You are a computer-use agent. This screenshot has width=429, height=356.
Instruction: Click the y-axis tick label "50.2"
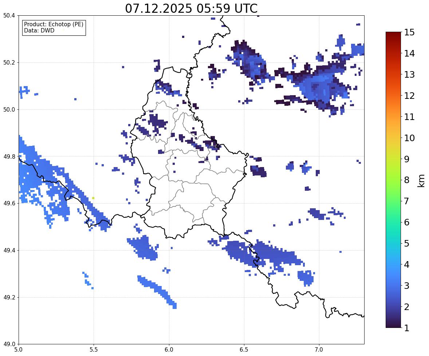(9, 62)
